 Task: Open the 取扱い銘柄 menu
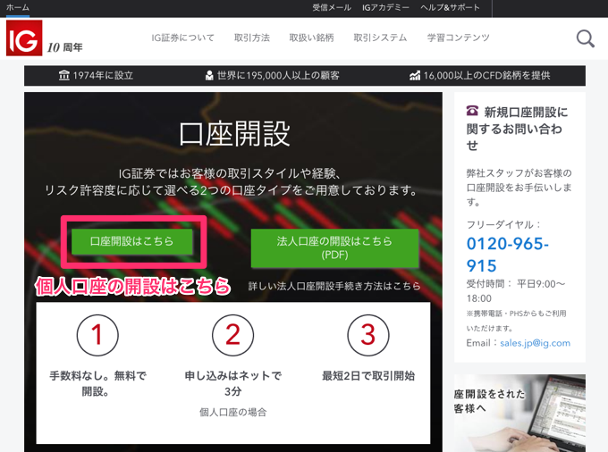[x=311, y=38]
